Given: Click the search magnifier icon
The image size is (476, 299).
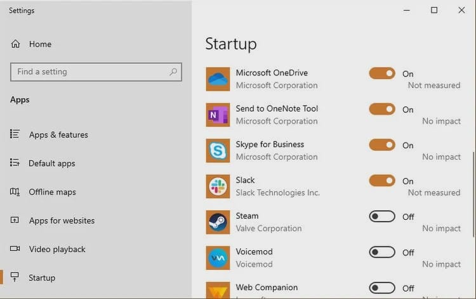Looking at the screenshot, I should click(x=173, y=72).
